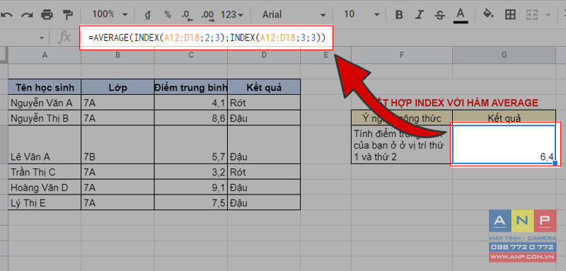Increase decimal places
The image size is (566, 271).
click(x=207, y=15)
